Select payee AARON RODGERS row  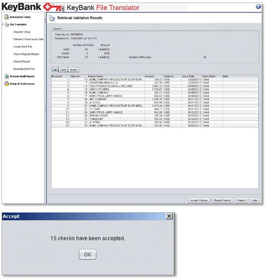(x=155, y=90)
